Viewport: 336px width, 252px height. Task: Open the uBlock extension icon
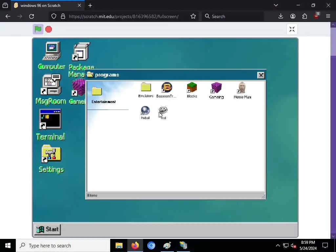[x=317, y=16]
